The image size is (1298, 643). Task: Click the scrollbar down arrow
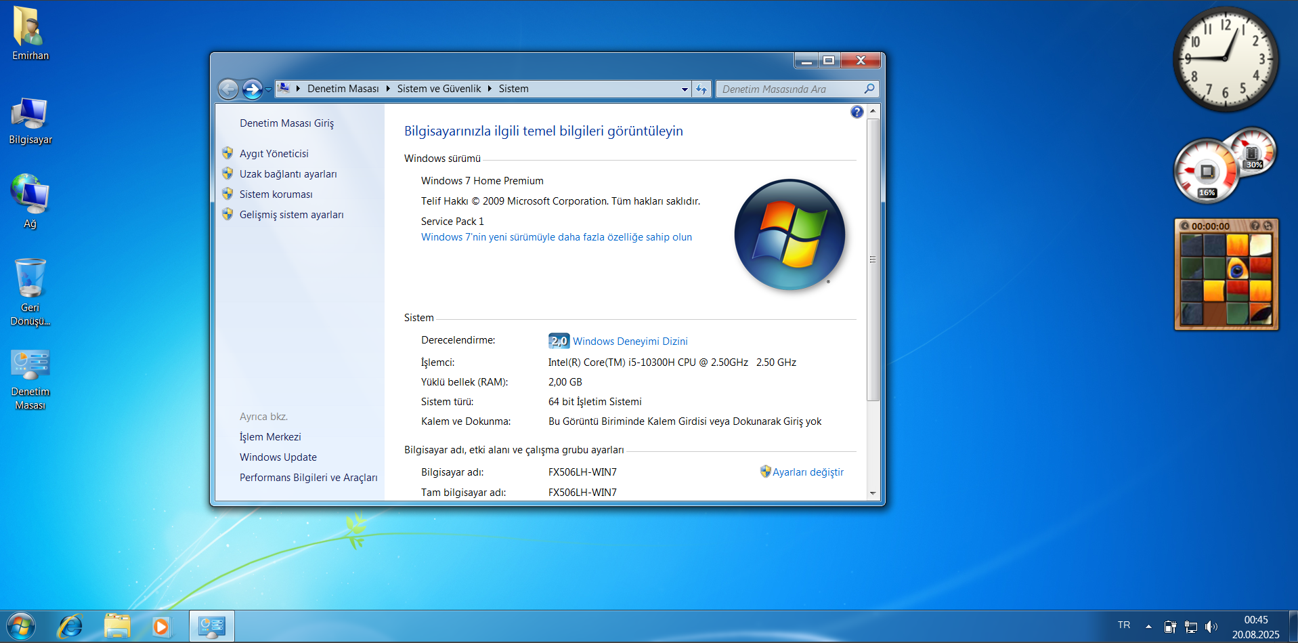click(873, 493)
